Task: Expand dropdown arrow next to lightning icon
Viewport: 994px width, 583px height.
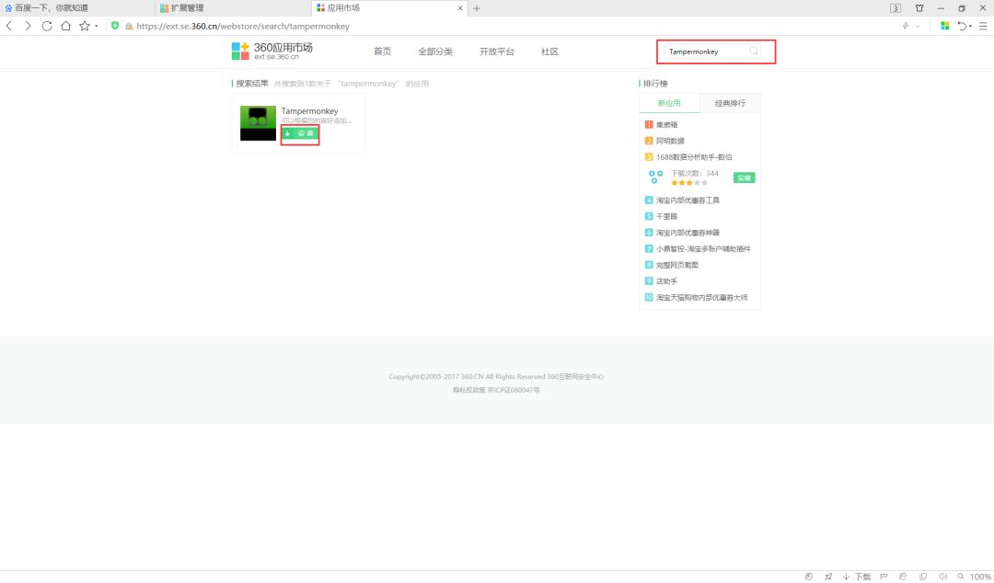Action: click(x=918, y=27)
